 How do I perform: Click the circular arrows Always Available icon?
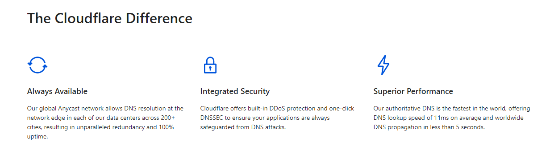tap(37, 65)
